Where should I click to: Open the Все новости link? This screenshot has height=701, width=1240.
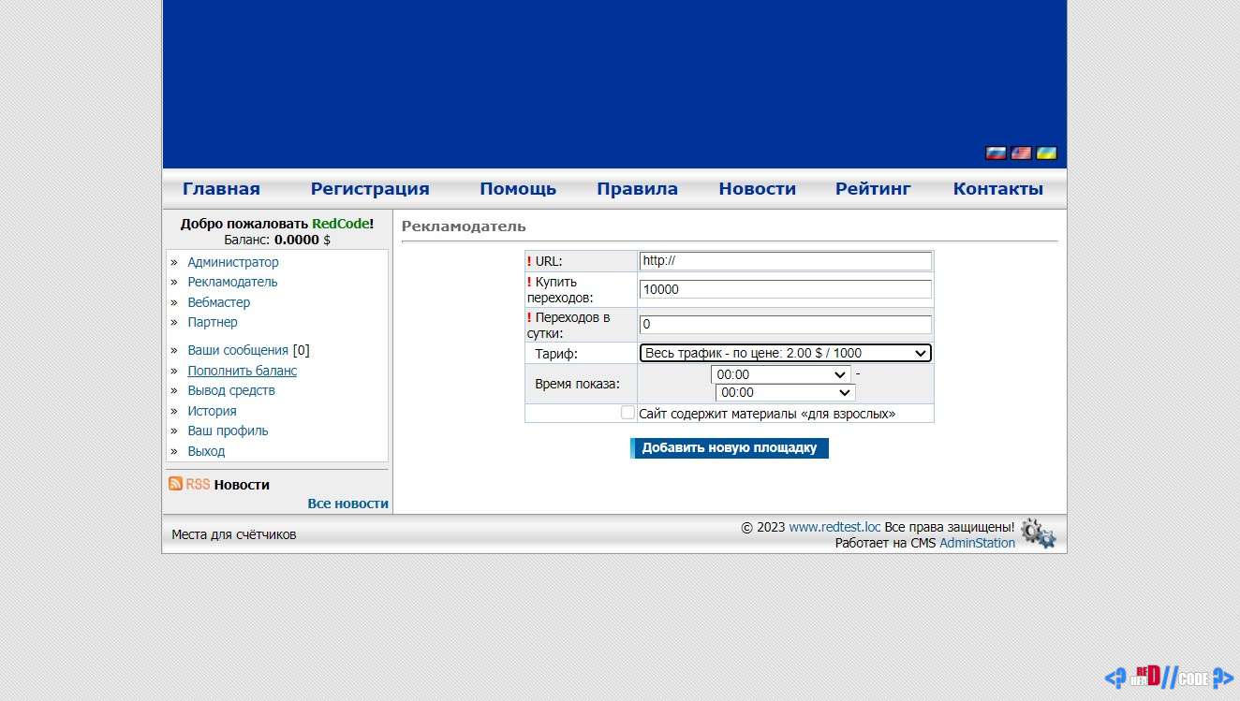click(347, 504)
